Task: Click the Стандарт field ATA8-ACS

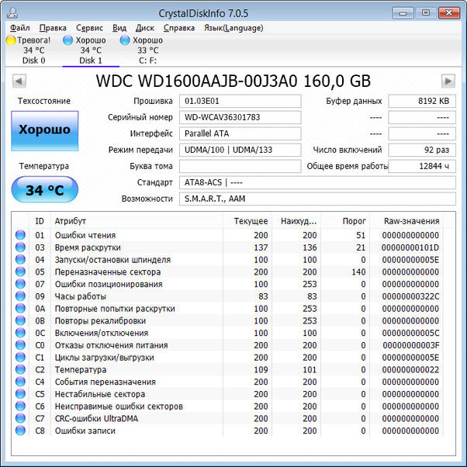Action: tap(317, 182)
